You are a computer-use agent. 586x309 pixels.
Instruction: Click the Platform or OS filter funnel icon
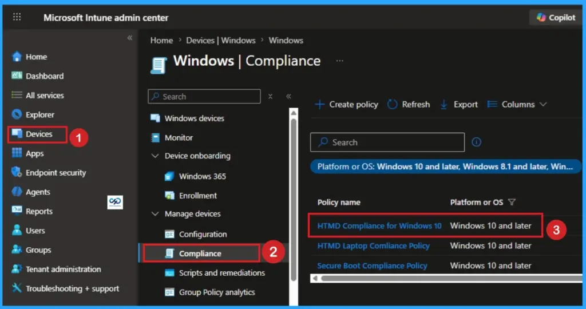512,202
